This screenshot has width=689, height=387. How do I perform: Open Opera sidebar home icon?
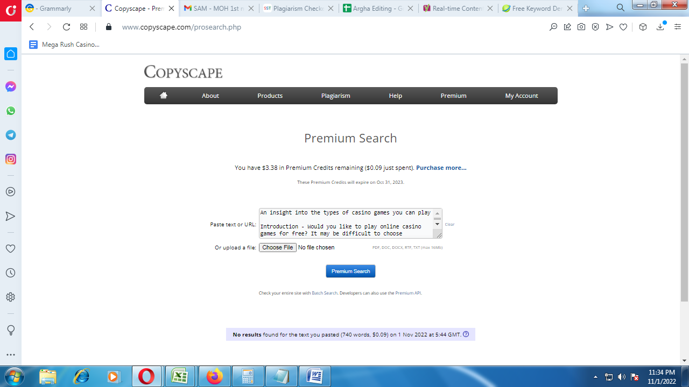tap(11, 54)
